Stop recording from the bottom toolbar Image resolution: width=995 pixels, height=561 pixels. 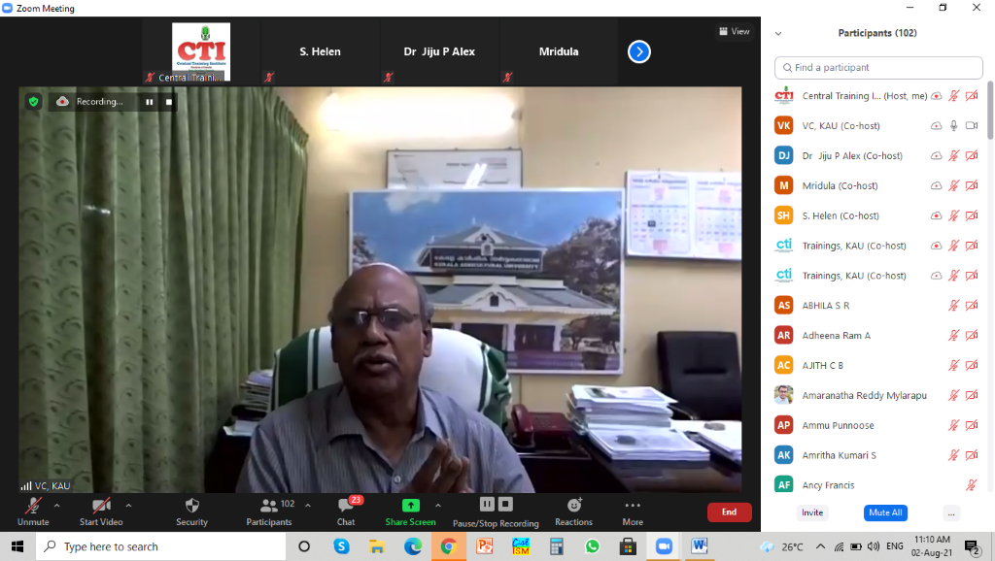pos(505,504)
